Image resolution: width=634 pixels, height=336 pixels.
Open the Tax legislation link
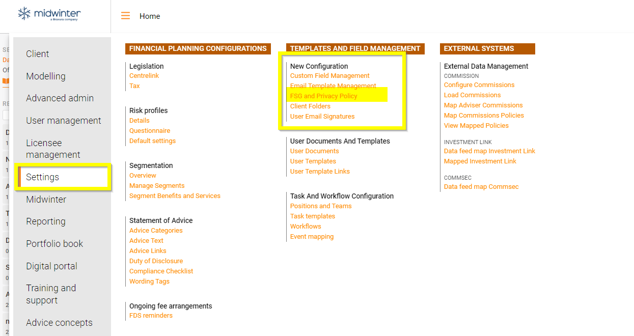(134, 86)
